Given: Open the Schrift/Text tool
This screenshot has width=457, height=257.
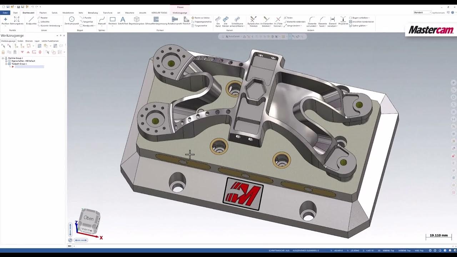Looking at the screenshot, I should (x=123, y=21).
